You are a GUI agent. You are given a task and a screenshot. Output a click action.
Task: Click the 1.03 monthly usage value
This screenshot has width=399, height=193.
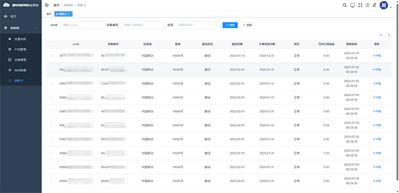click(326, 153)
